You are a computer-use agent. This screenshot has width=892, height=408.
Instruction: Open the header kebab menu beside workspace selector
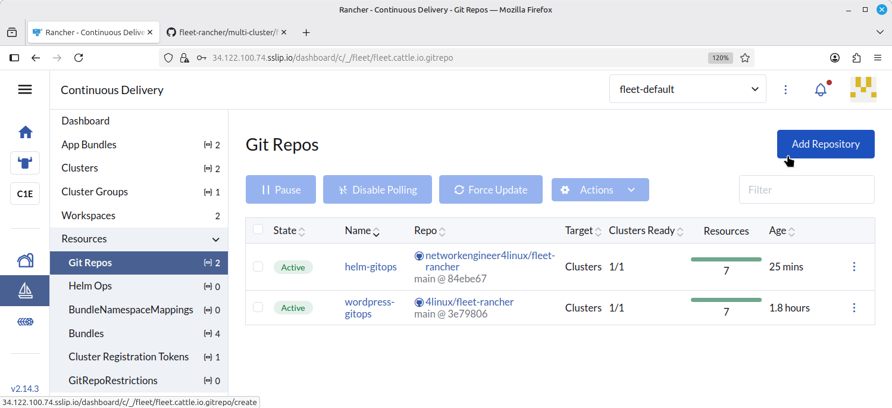point(785,90)
